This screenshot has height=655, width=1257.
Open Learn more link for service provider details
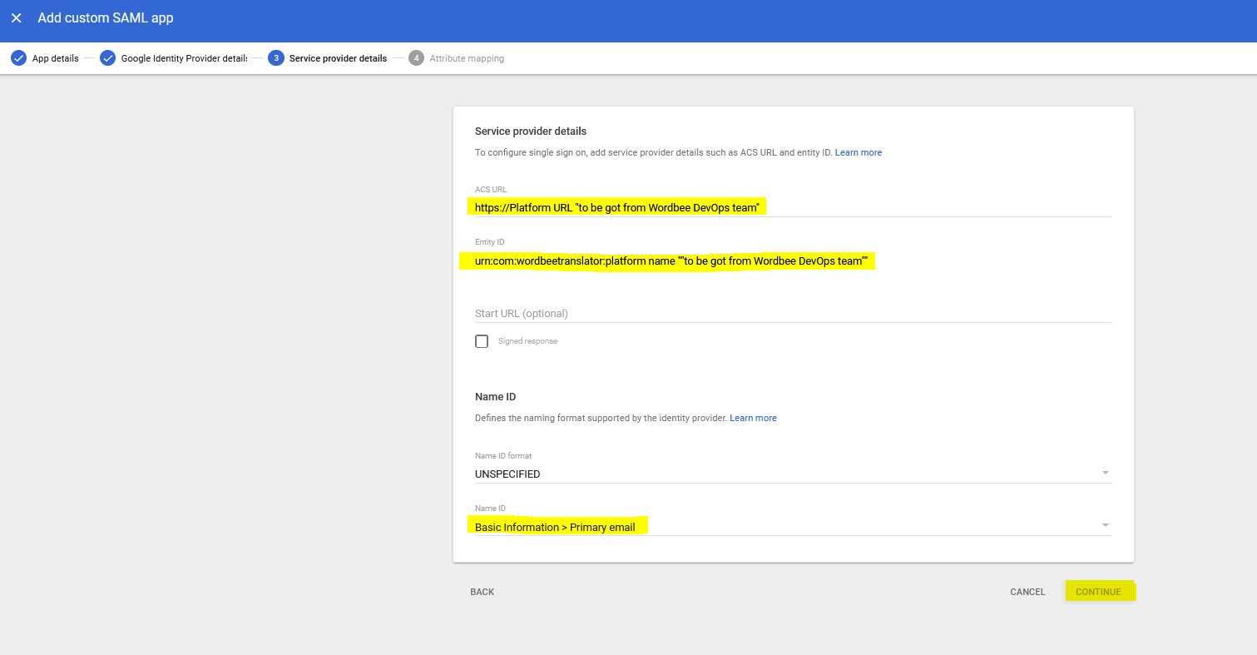point(858,152)
